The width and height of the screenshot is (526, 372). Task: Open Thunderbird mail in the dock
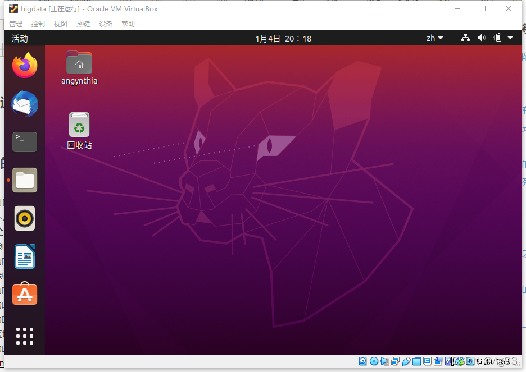25,104
